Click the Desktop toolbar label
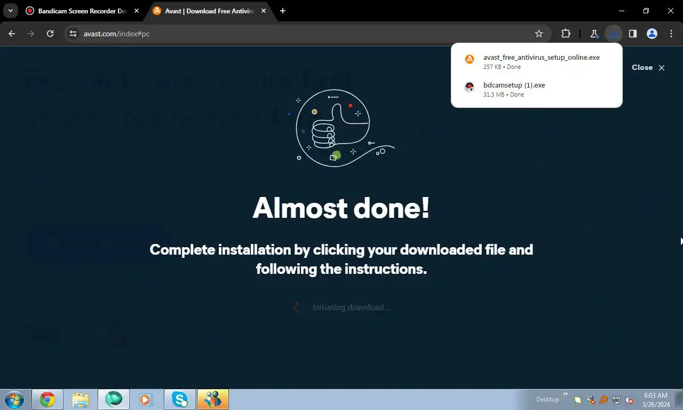 [x=547, y=399]
